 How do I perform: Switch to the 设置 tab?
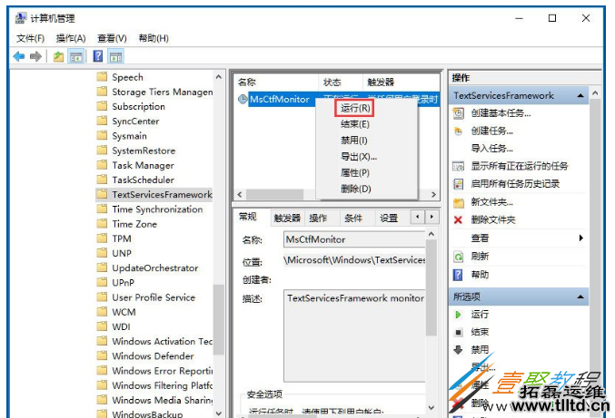pyautogui.click(x=389, y=219)
